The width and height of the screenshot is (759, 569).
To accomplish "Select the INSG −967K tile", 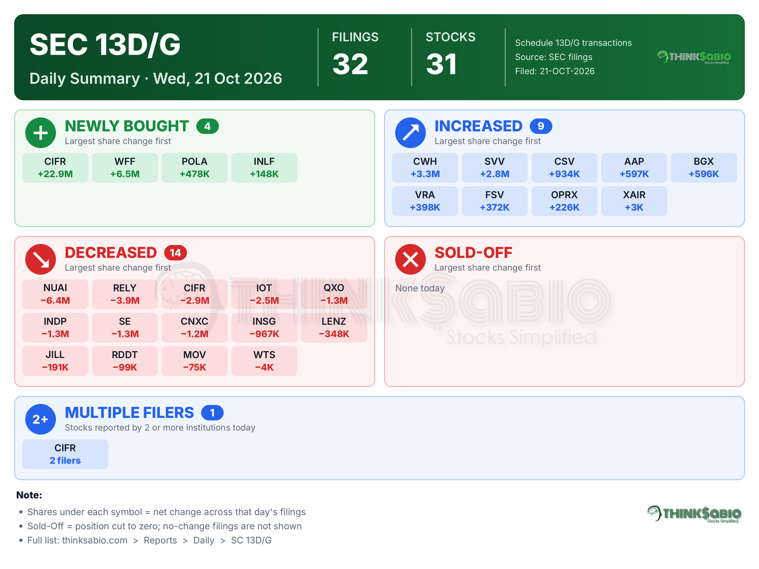I will 264,328.
